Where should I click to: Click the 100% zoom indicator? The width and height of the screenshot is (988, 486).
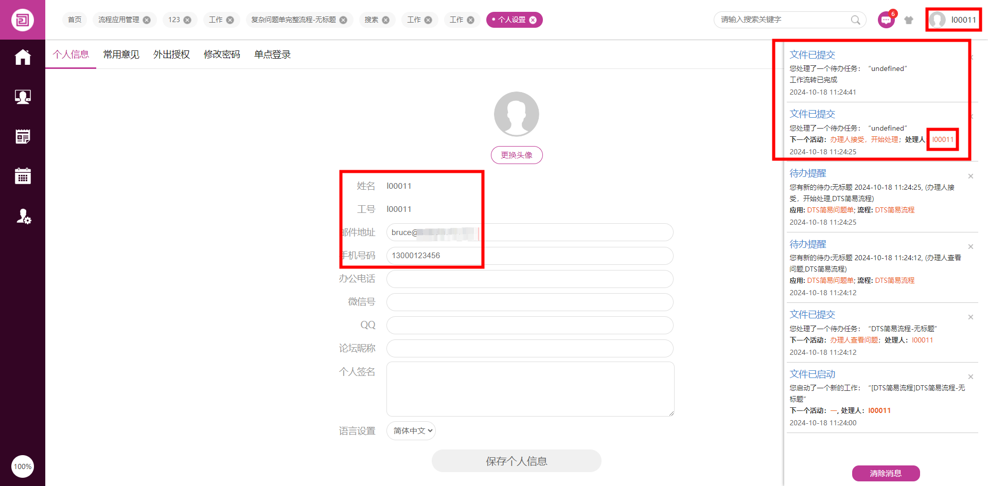[x=23, y=466]
